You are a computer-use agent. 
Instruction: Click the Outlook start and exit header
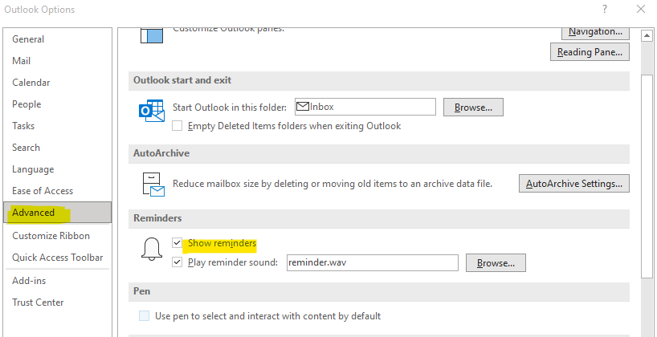click(379, 80)
